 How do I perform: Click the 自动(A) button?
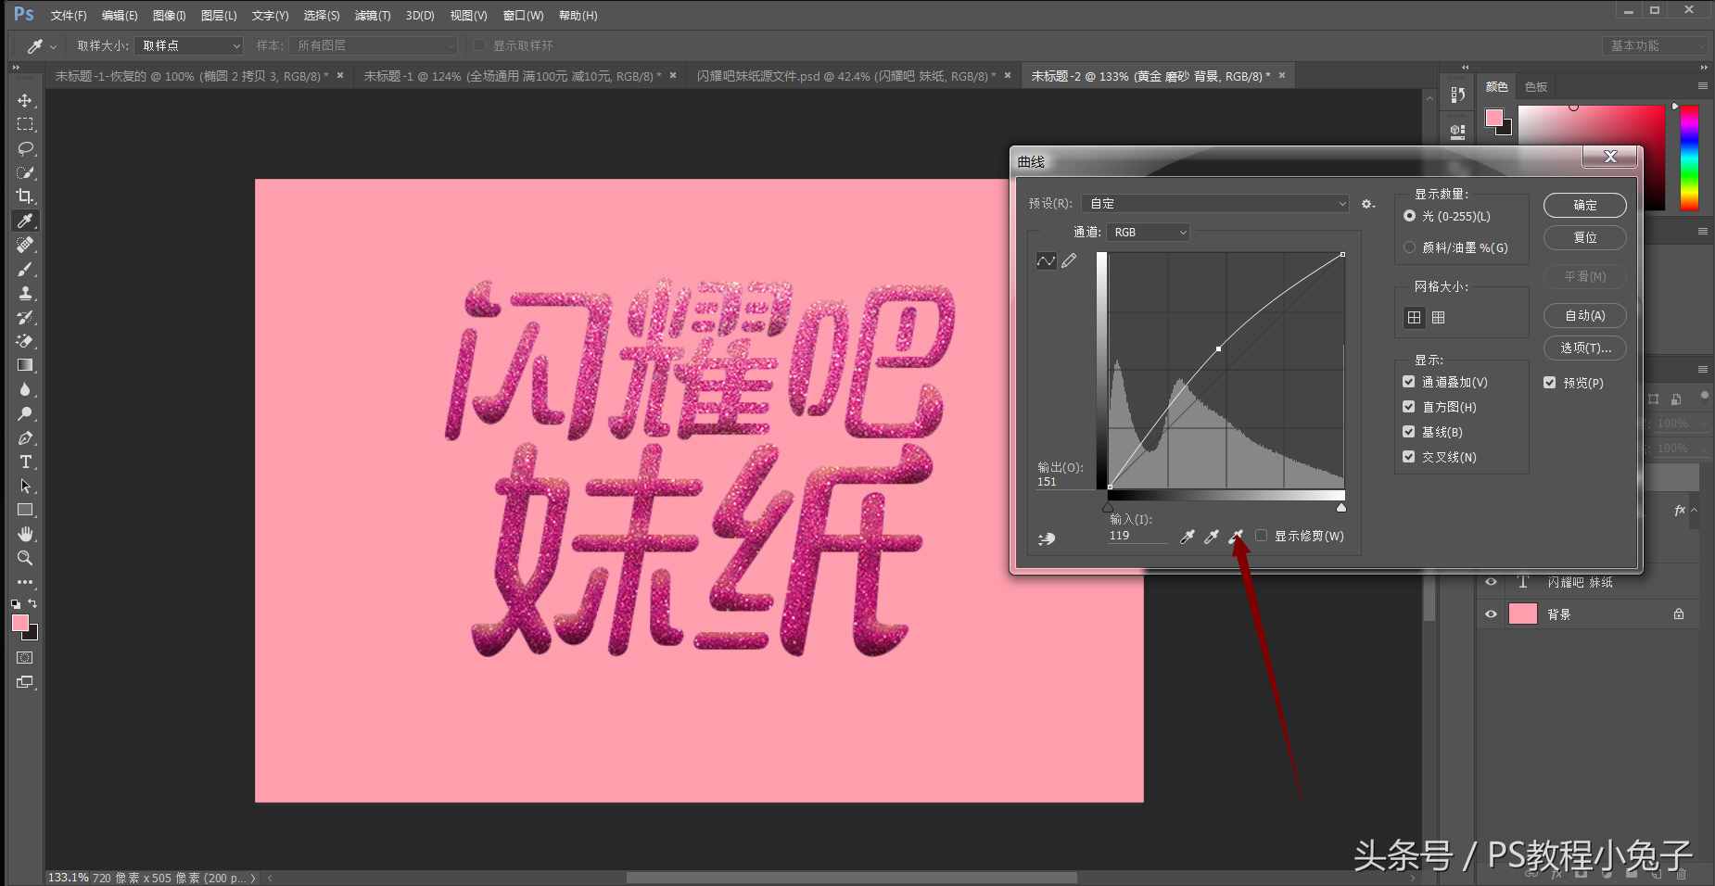[x=1583, y=315]
